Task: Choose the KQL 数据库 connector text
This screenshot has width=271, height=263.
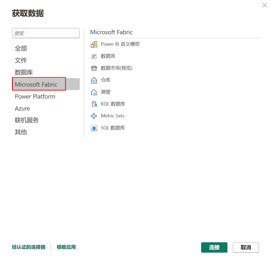Action: point(113,104)
